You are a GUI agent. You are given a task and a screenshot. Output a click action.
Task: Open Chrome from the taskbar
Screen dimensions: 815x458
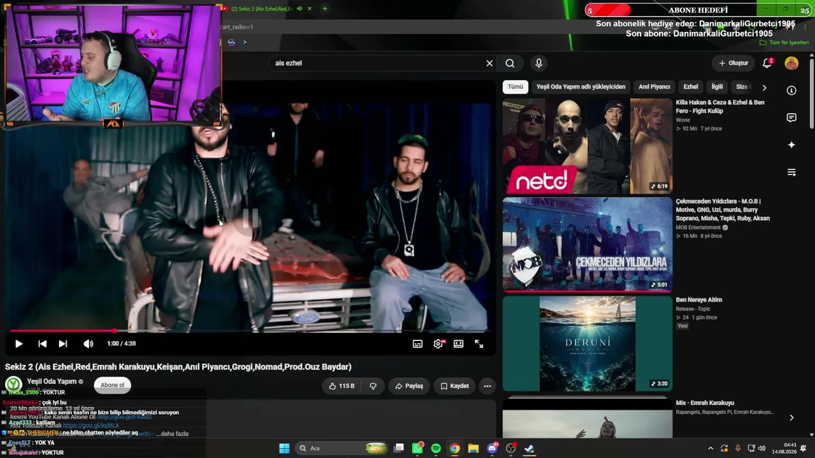point(455,448)
